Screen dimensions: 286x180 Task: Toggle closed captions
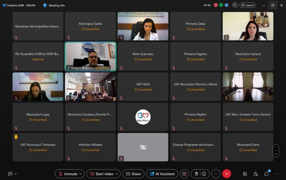coord(10,174)
